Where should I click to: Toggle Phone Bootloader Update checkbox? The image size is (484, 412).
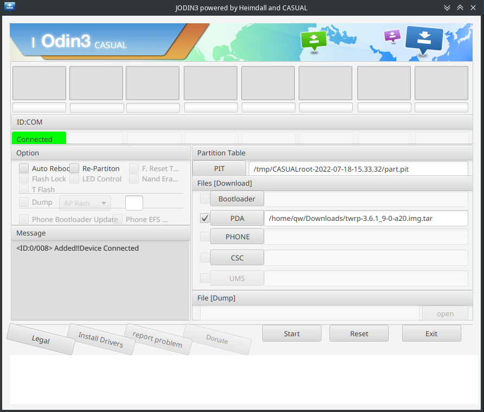tap(24, 219)
